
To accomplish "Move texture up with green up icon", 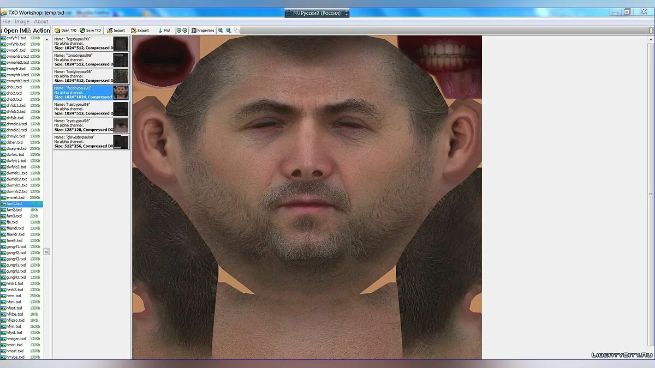I will coord(179,31).
